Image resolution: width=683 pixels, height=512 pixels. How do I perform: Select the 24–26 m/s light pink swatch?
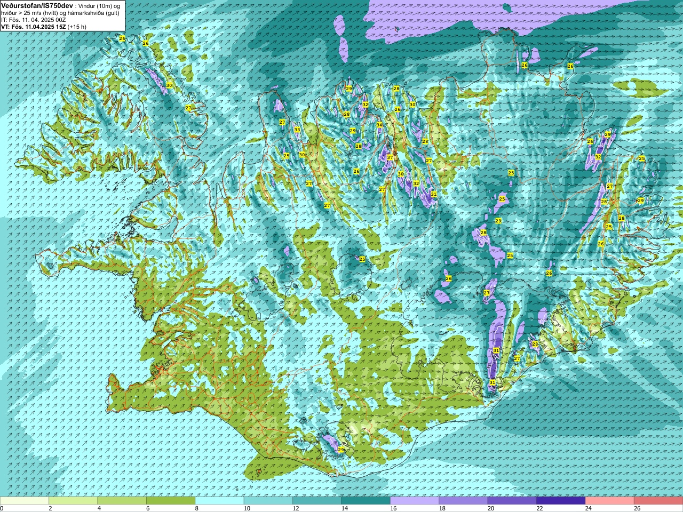pyautogui.click(x=609, y=501)
